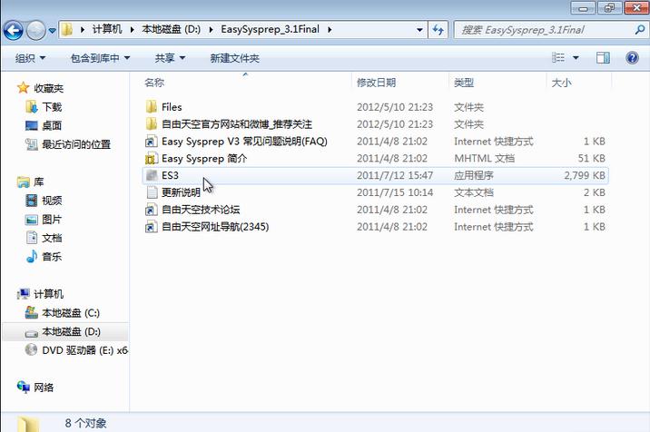Open the 组织 menu
Screen dimensions: 650x432
pos(30,58)
